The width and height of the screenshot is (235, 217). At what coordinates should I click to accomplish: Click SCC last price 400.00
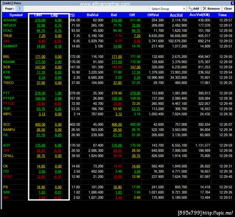(x=40, y=124)
